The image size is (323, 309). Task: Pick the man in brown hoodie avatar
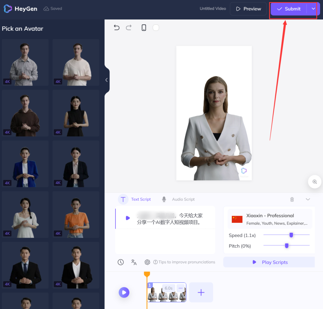point(25,113)
